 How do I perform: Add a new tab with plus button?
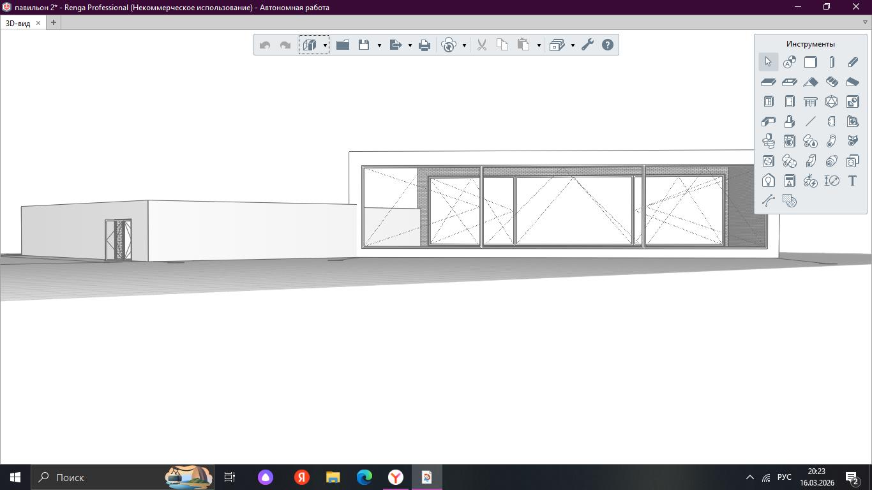click(x=54, y=22)
